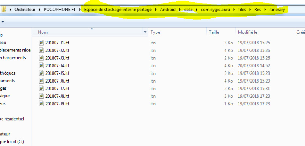This screenshot has width=305, height=146.
Task: Click the file icon of 201807-J1.itf
Action: [41, 43]
